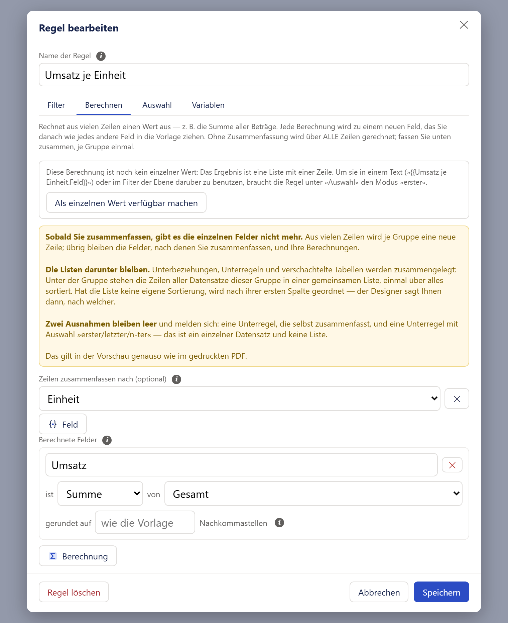Click info icon beside Zeilen zusammenfassen nach

[176, 379]
